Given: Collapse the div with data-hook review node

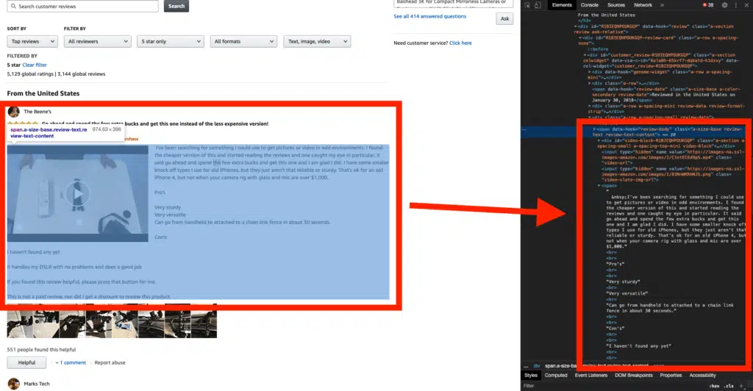Looking at the screenshot, I should (x=576, y=26).
